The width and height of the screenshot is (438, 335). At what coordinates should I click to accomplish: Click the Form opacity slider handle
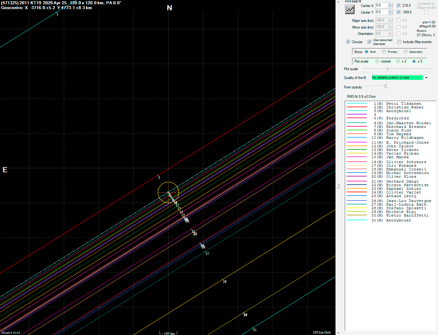click(386, 87)
